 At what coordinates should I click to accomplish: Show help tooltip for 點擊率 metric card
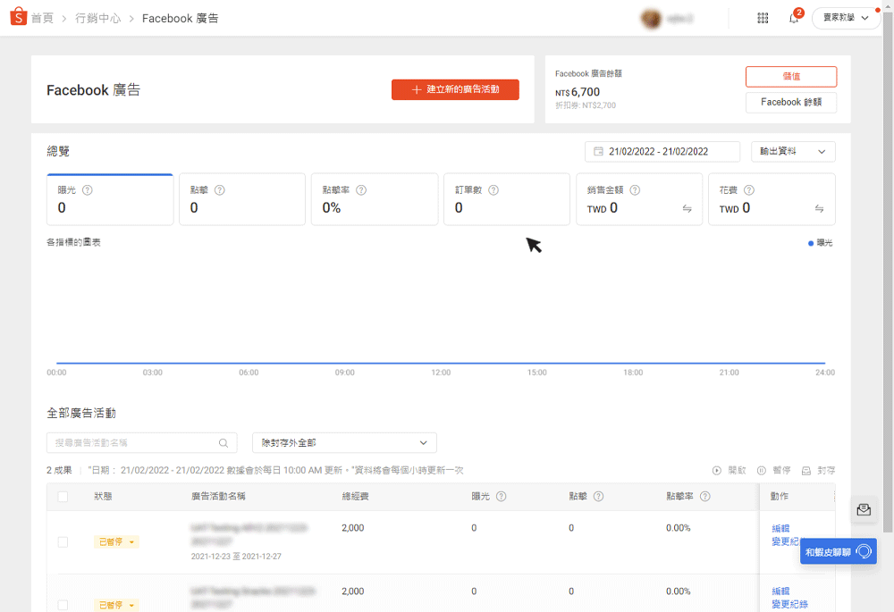(361, 190)
